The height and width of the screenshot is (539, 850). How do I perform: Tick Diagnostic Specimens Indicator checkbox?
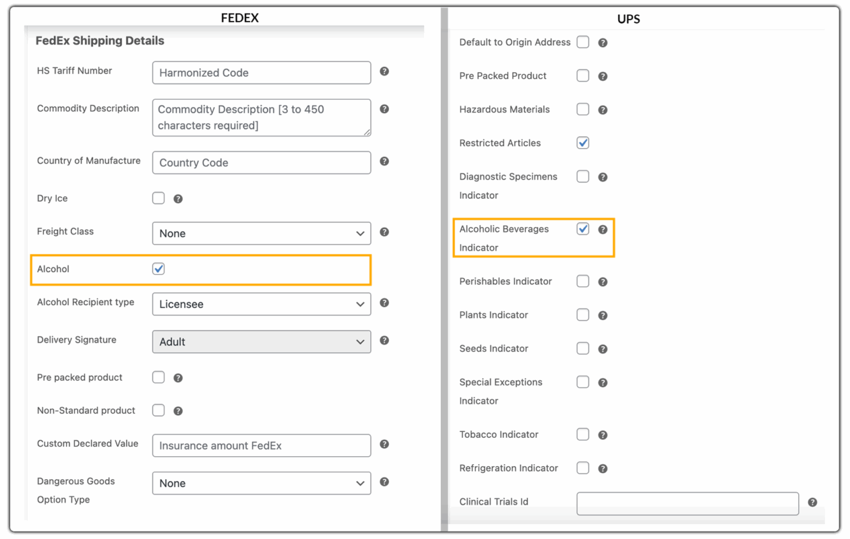point(583,177)
